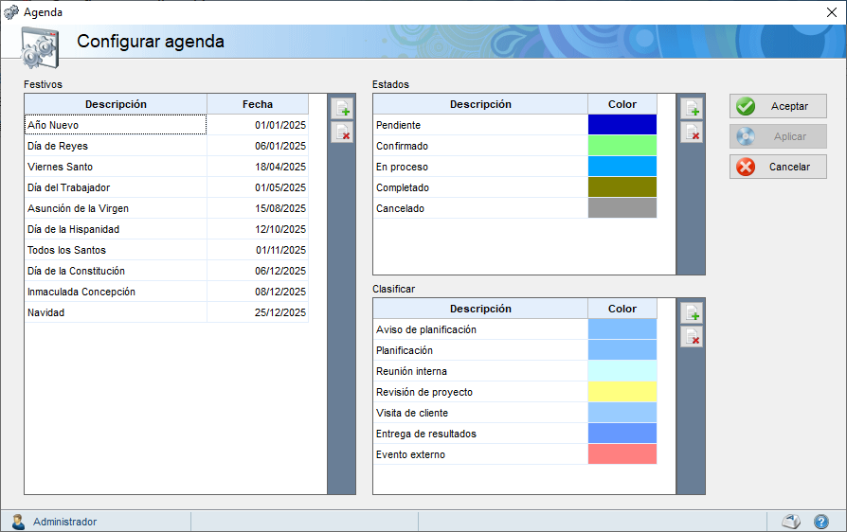Select the Cancelado state description
The image size is (847, 532).
tap(480, 208)
